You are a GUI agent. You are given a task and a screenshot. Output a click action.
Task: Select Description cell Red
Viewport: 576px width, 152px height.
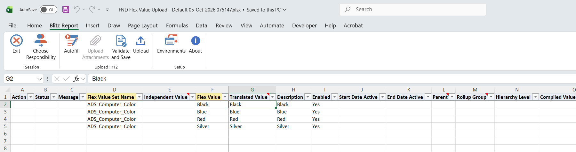[293, 119]
